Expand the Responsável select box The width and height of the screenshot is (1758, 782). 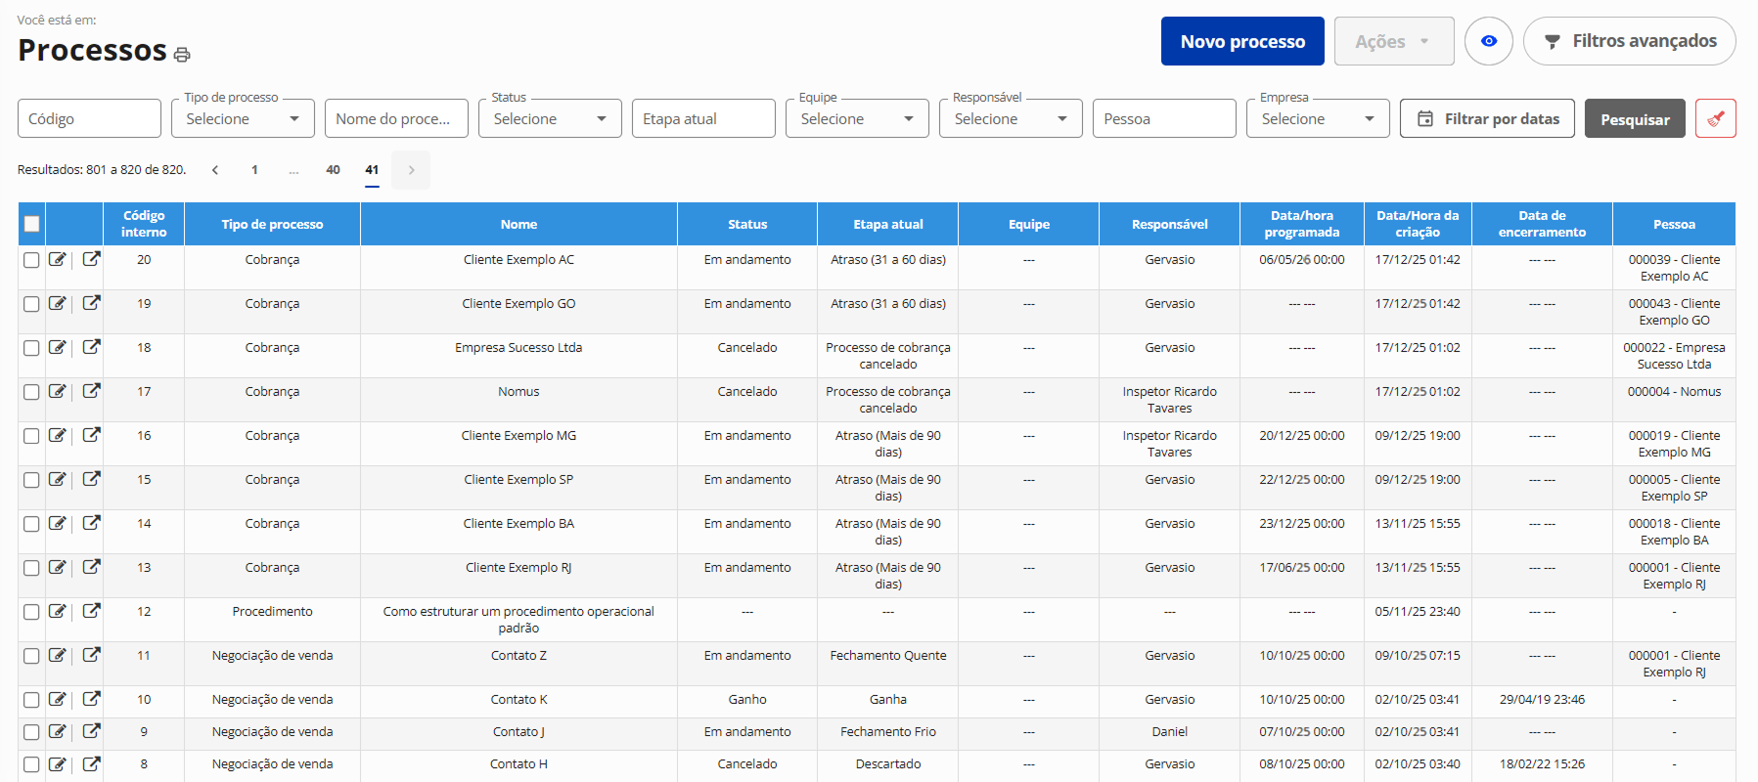(x=1011, y=118)
